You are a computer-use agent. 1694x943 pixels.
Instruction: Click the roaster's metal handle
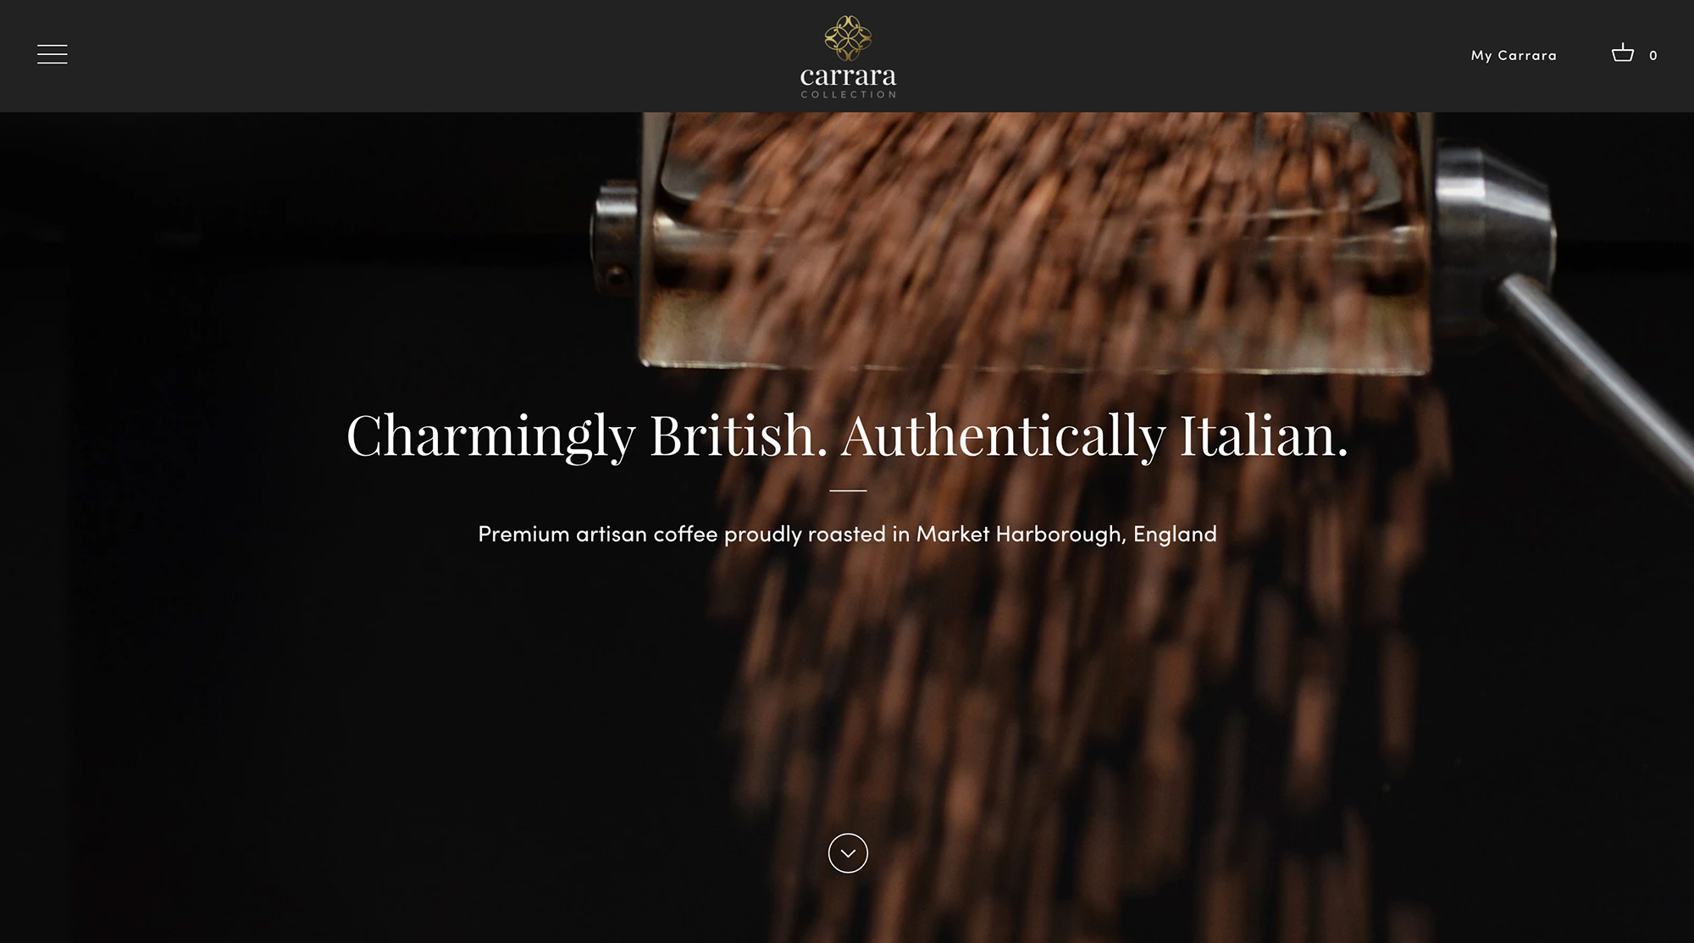[1592, 373]
